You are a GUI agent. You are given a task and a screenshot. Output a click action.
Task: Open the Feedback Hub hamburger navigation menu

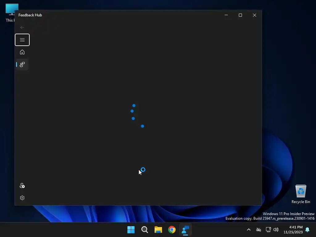pos(22,40)
